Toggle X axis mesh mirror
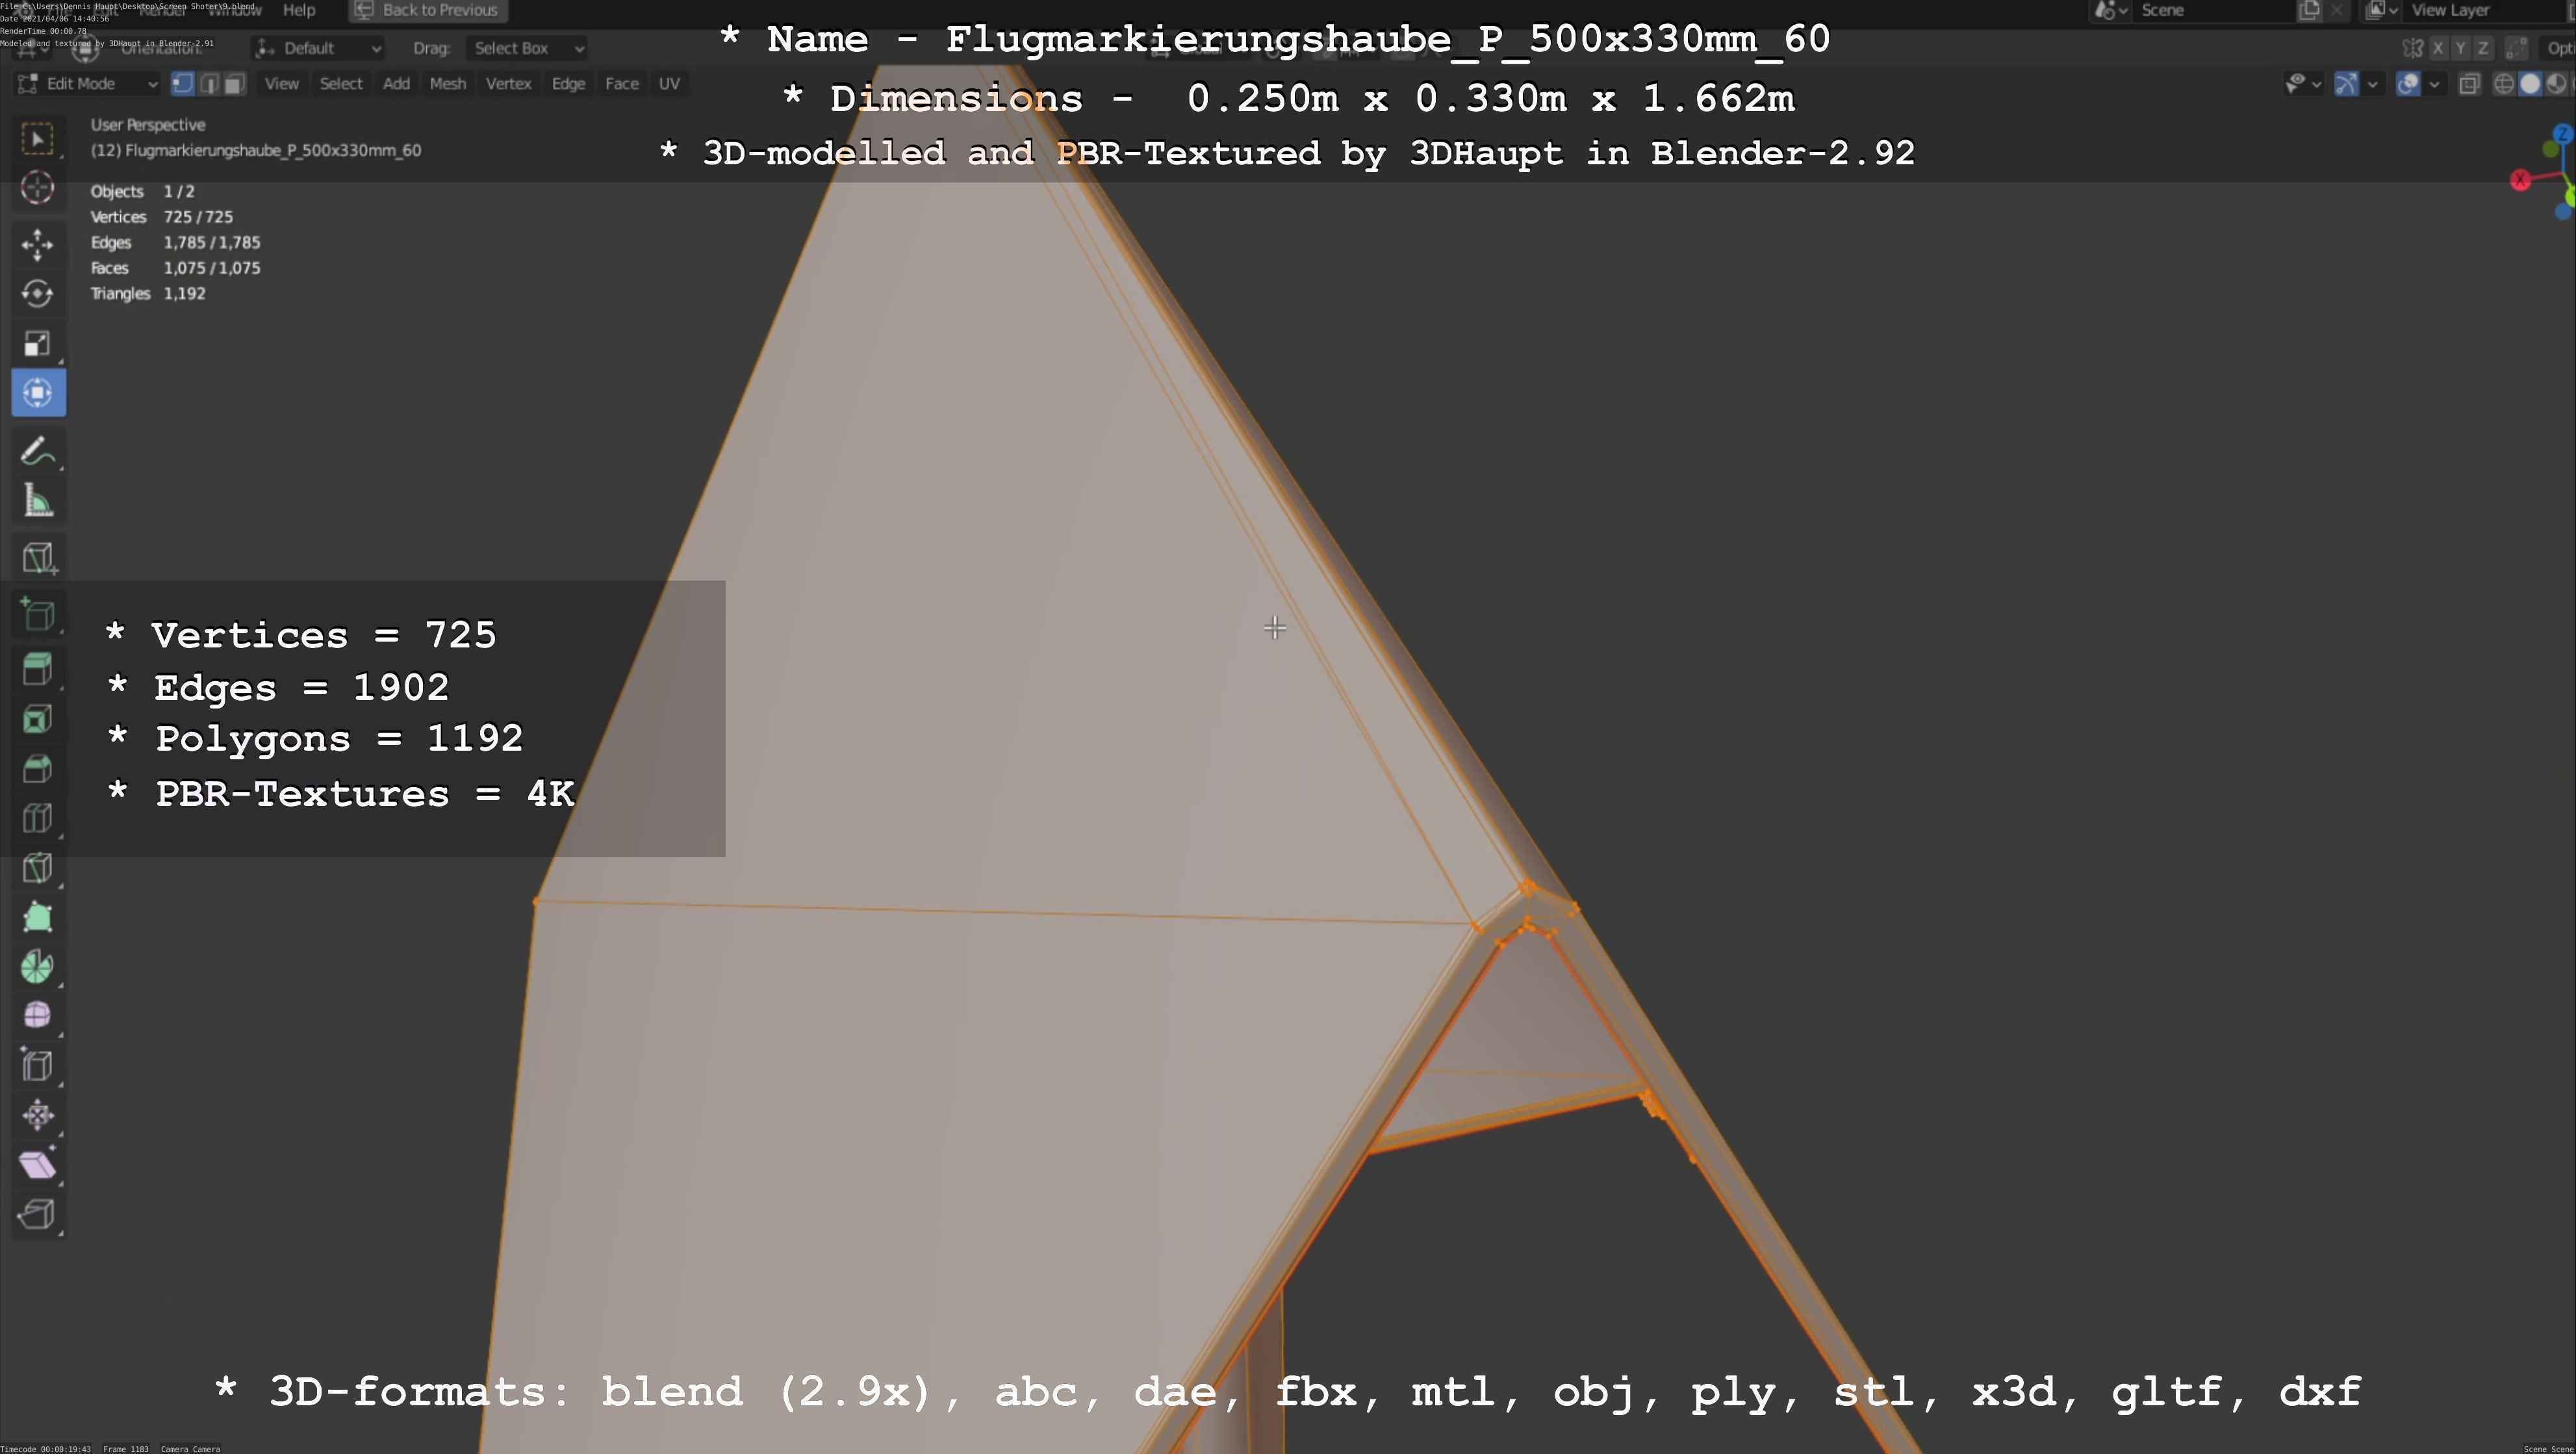This screenshot has width=2576, height=1454. pyautogui.click(x=2438, y=48)
